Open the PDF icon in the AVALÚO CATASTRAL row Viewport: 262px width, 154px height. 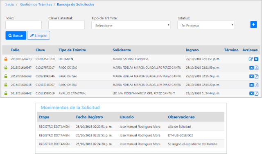(x=257, y=93)
